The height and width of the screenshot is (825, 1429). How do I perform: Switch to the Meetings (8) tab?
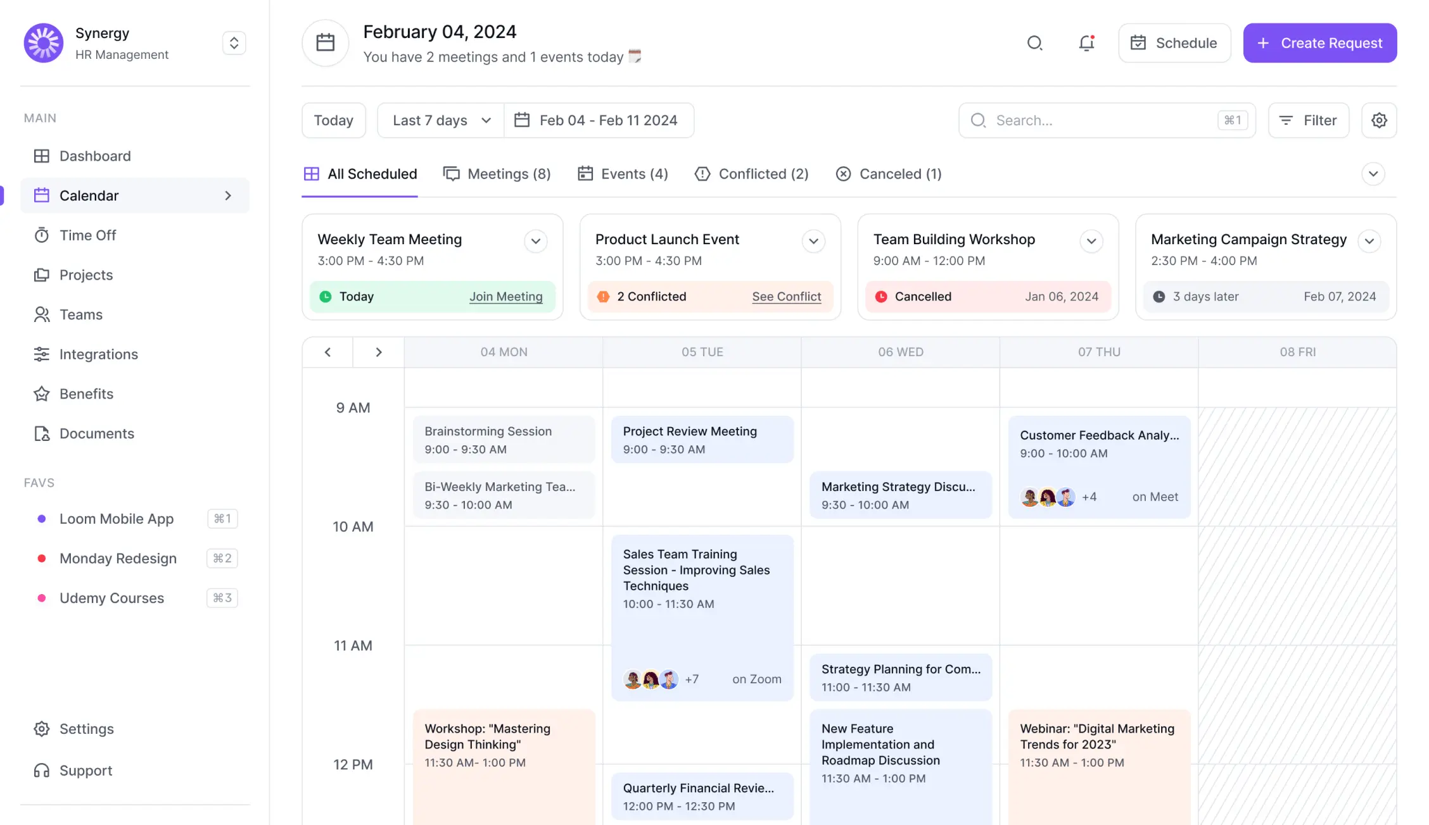[497, 174]
